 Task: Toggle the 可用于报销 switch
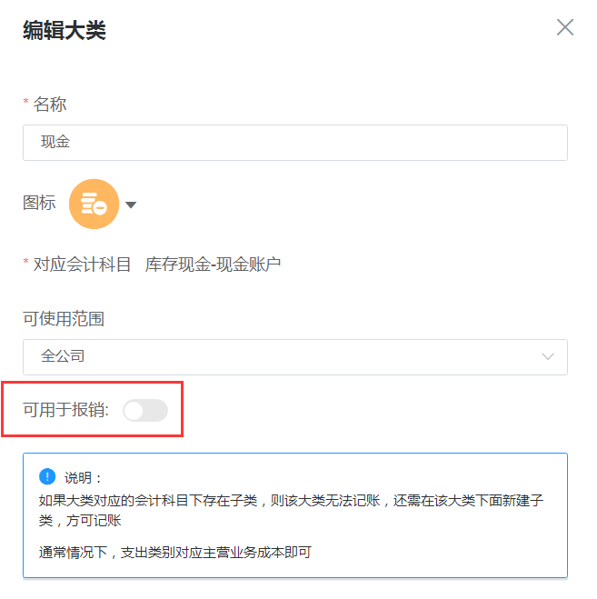pyautogui.click(x=145, y=410)
